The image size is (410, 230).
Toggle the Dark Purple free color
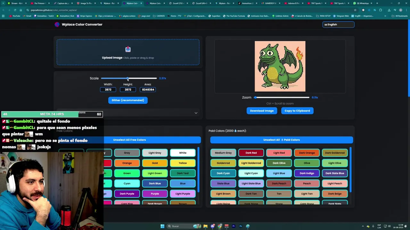[127, 194]
